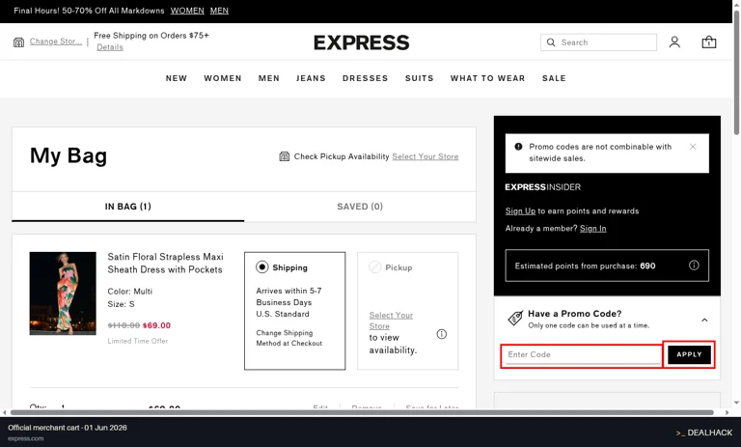The image size is (741, 447).
Task: Open the WOMEN navigation menu
Action: (x=223, y=78)
